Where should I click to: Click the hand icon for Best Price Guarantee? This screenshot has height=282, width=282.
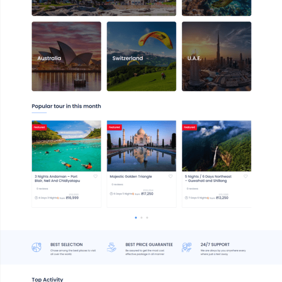pos(111,247)
